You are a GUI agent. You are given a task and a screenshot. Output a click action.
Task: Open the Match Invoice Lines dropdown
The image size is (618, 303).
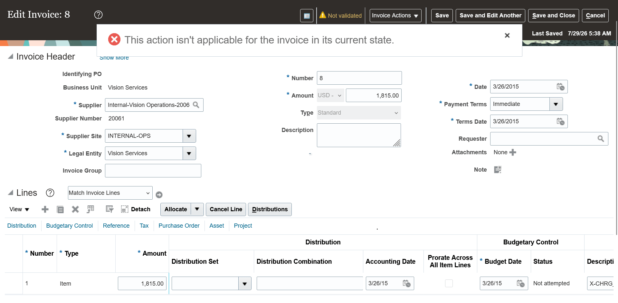tap(110, 193)
